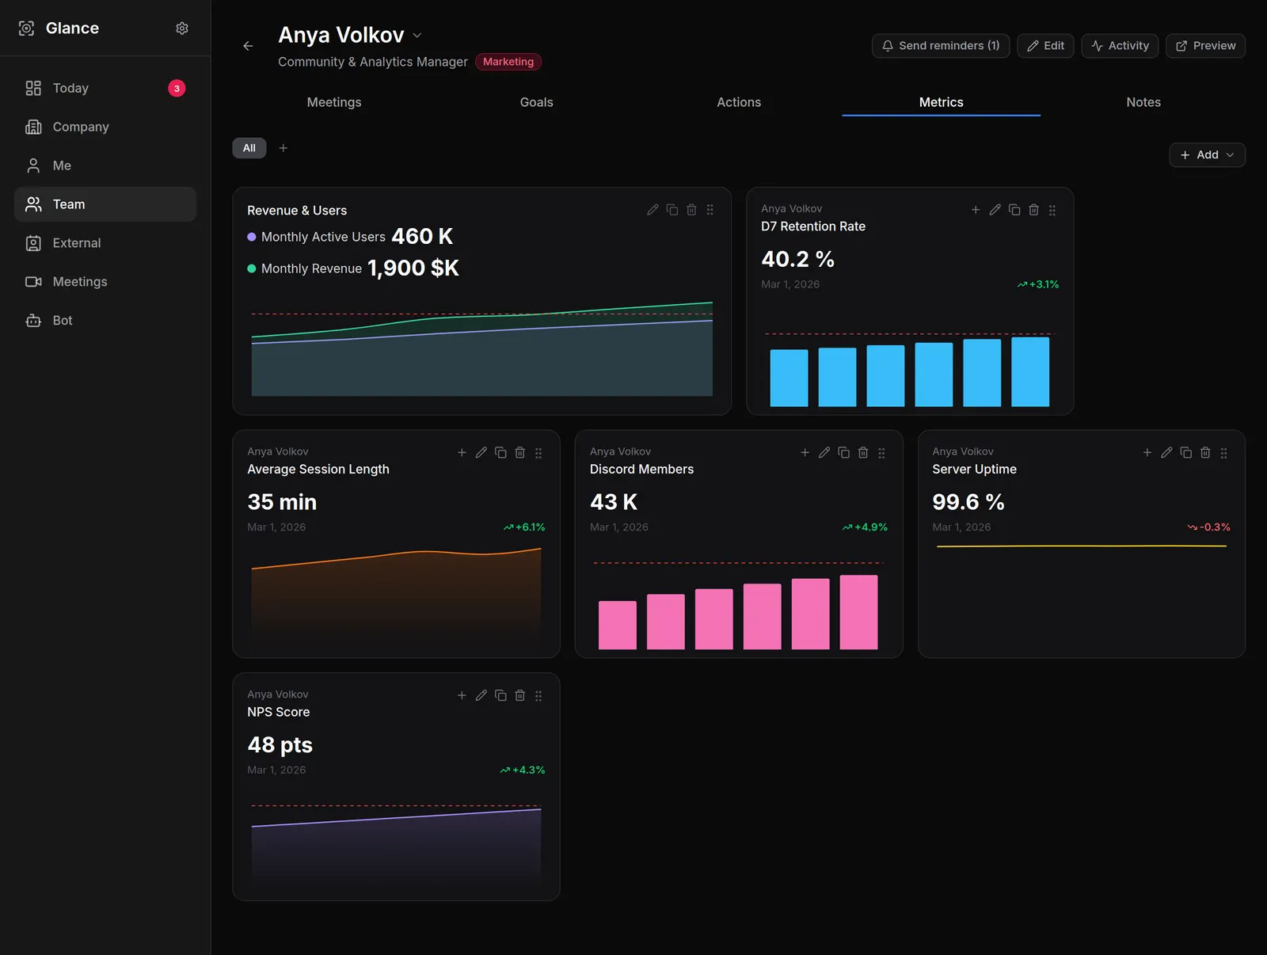Duplicate the Server Uptime card

point(1186,453)
